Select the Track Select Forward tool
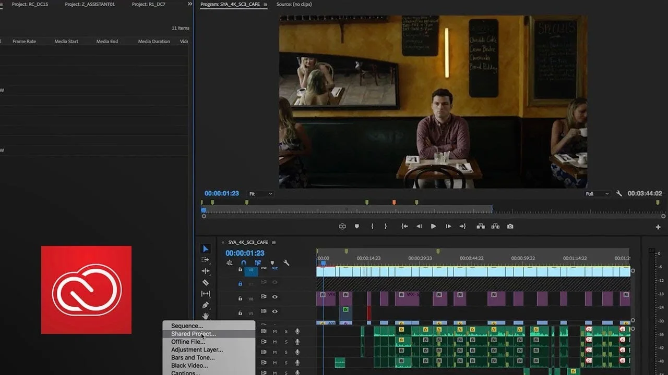The image size is (668, 375). click(x=206, y=260)
